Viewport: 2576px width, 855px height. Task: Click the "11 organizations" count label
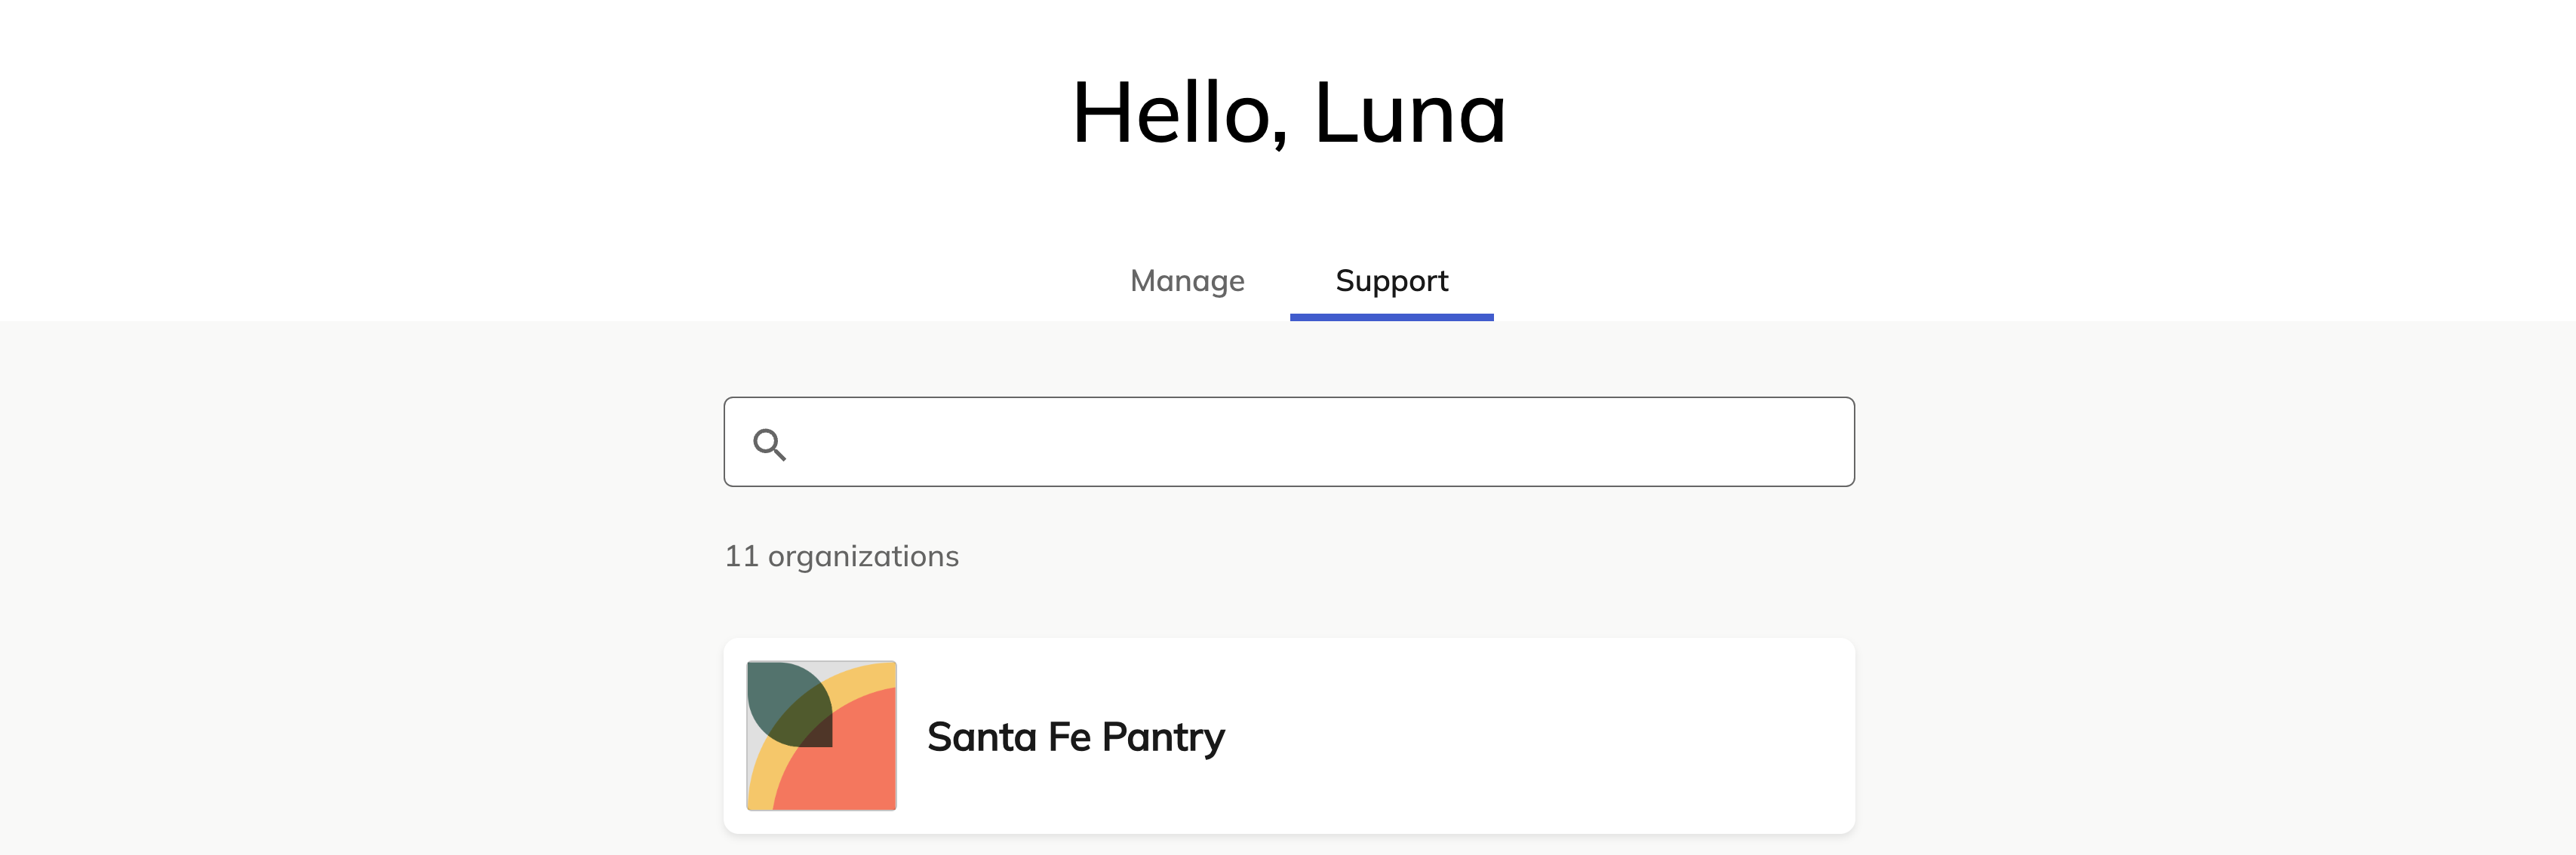point(841,556)
